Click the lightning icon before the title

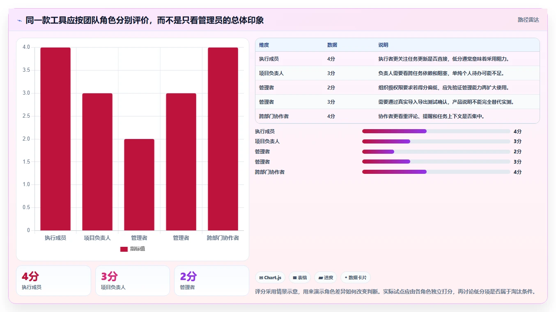(x=19, y=20)
